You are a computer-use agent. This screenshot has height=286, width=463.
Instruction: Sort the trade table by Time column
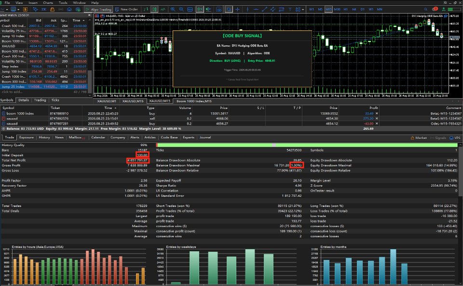tap(108, 108)
